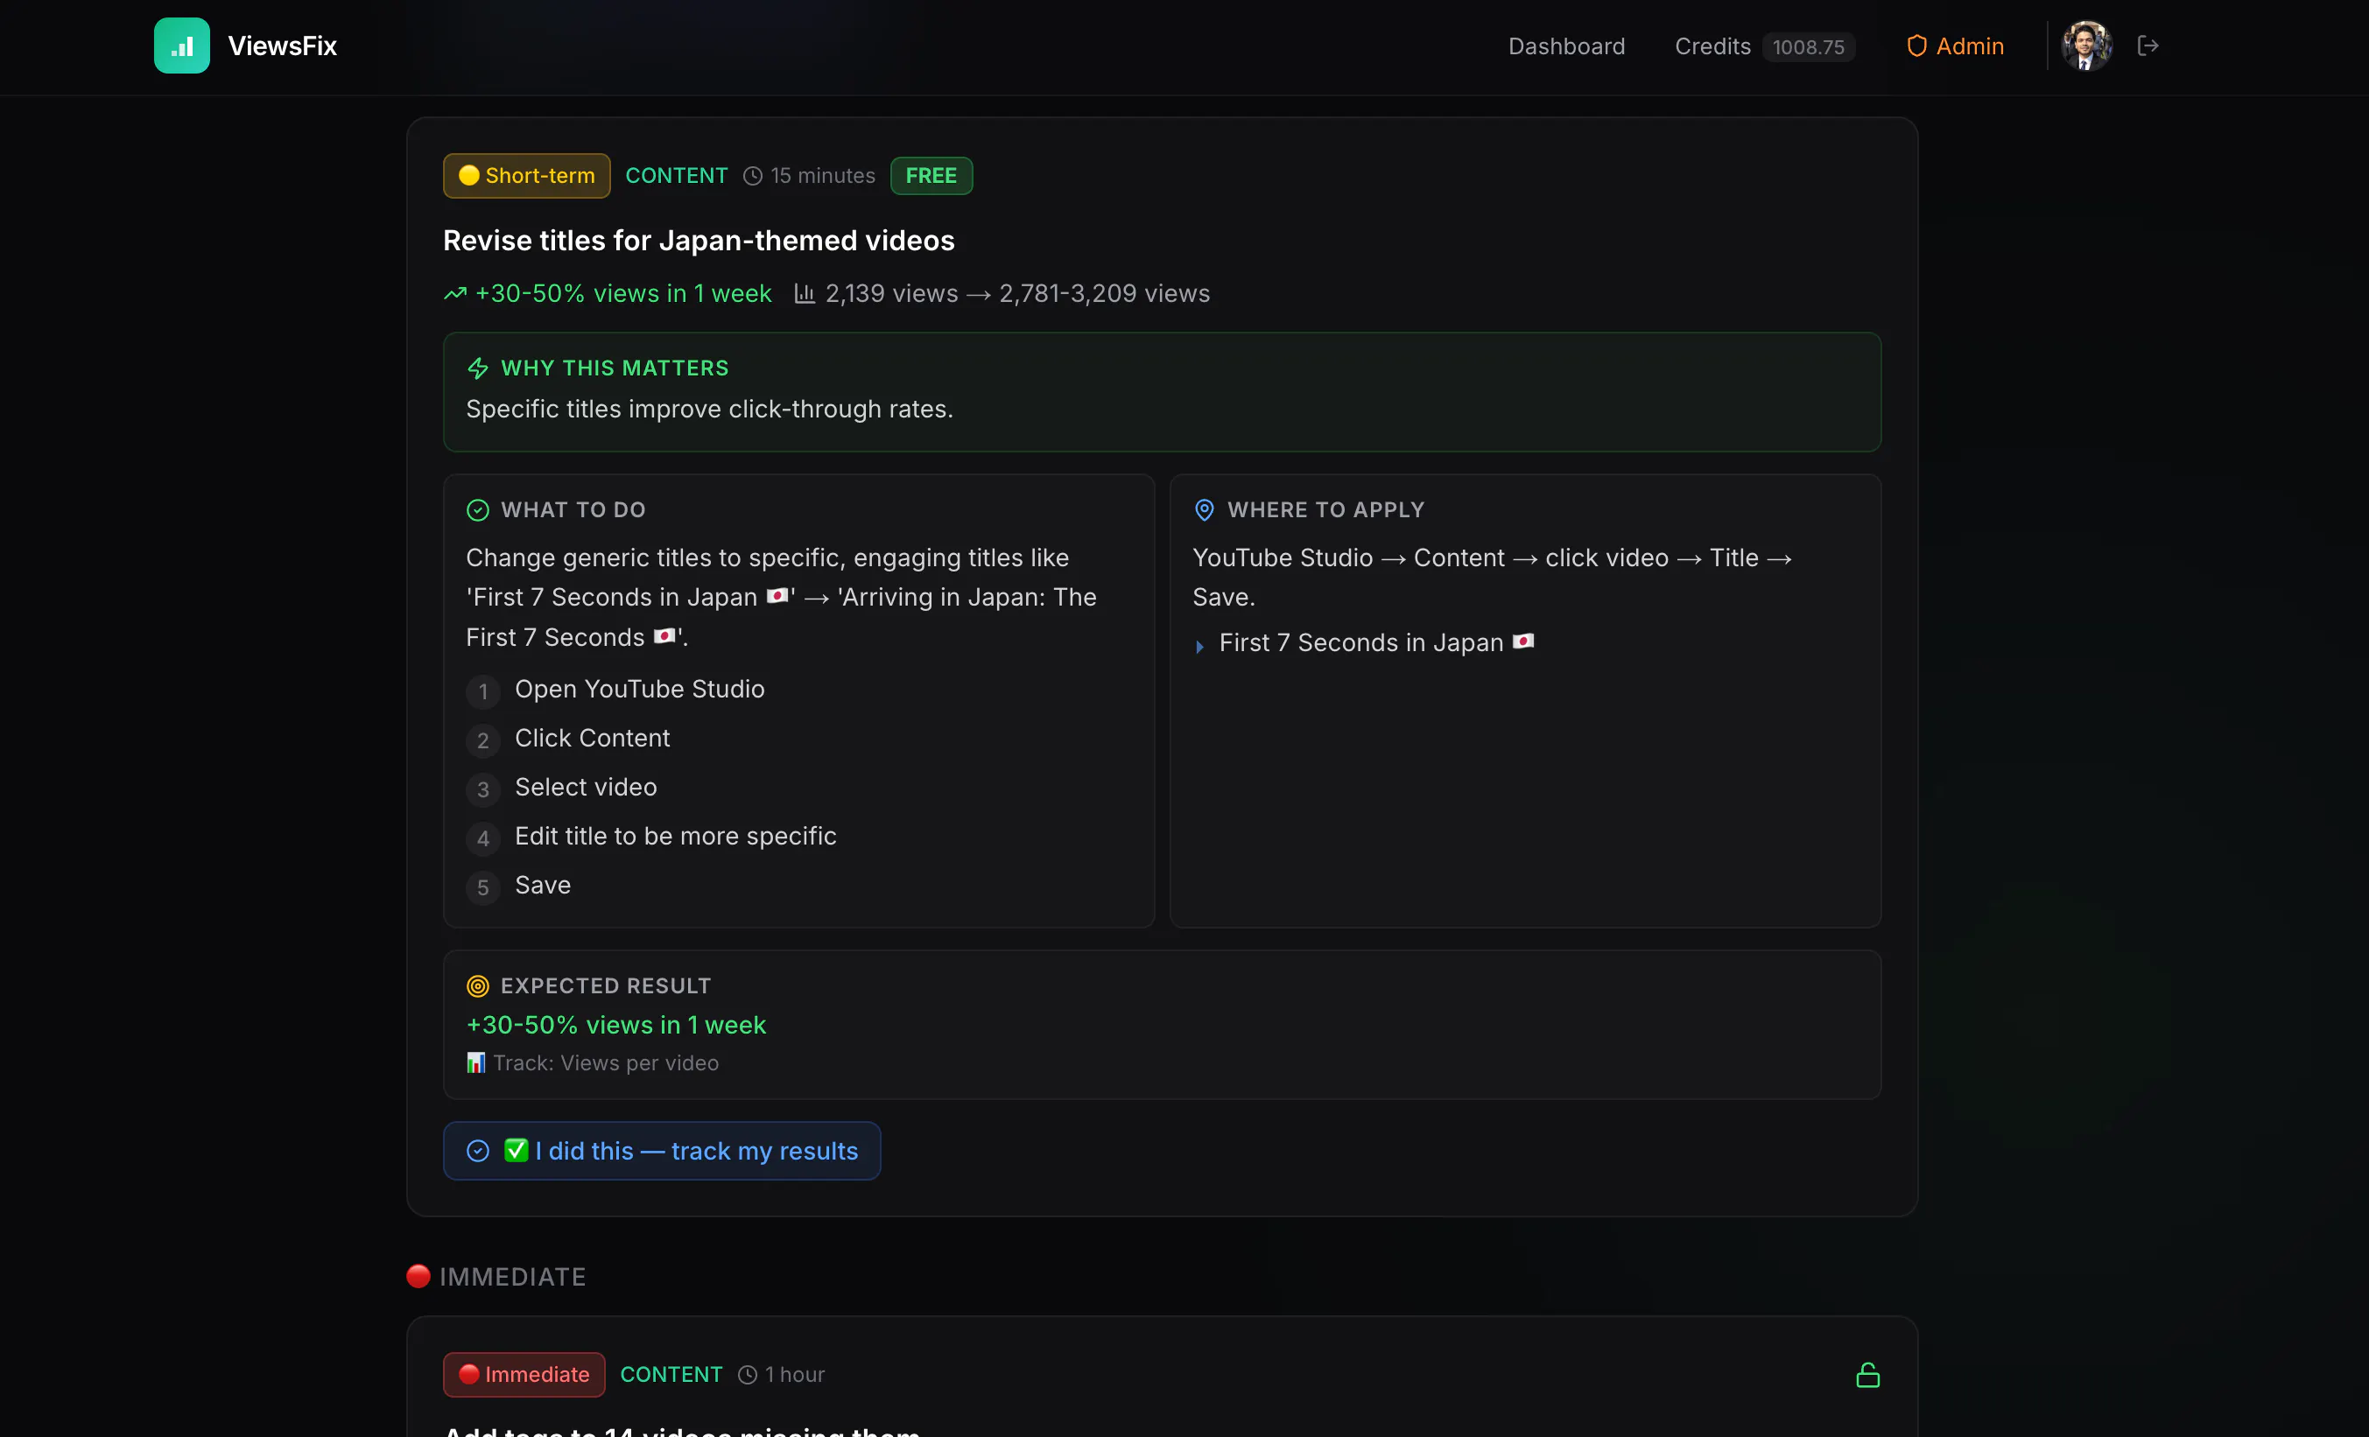The image size is (2369, 1437).
Task: Click the target icon beside Expected Result
Action: click(x=478, y=986)
